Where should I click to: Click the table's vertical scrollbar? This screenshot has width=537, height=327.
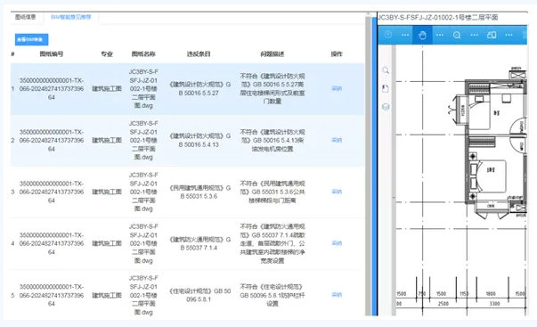(369, 165)
